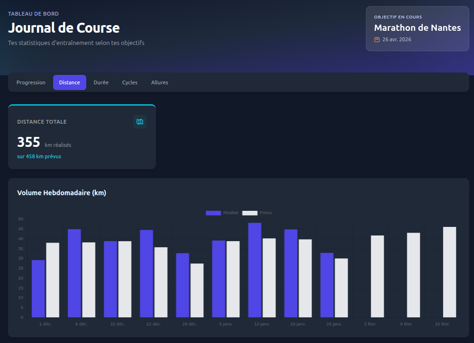Click the orange calendar icon next to the race date
The width and height of the screenshot is (474, 343).
(377, 40)
